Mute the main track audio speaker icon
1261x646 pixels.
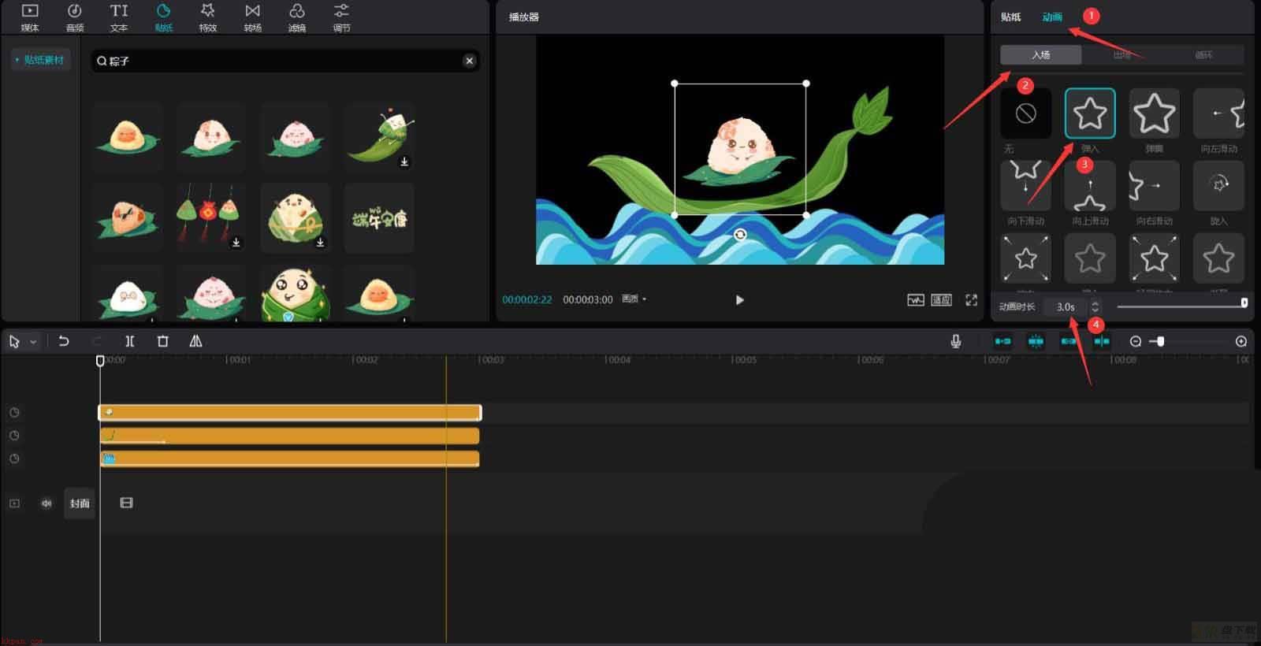46,503
